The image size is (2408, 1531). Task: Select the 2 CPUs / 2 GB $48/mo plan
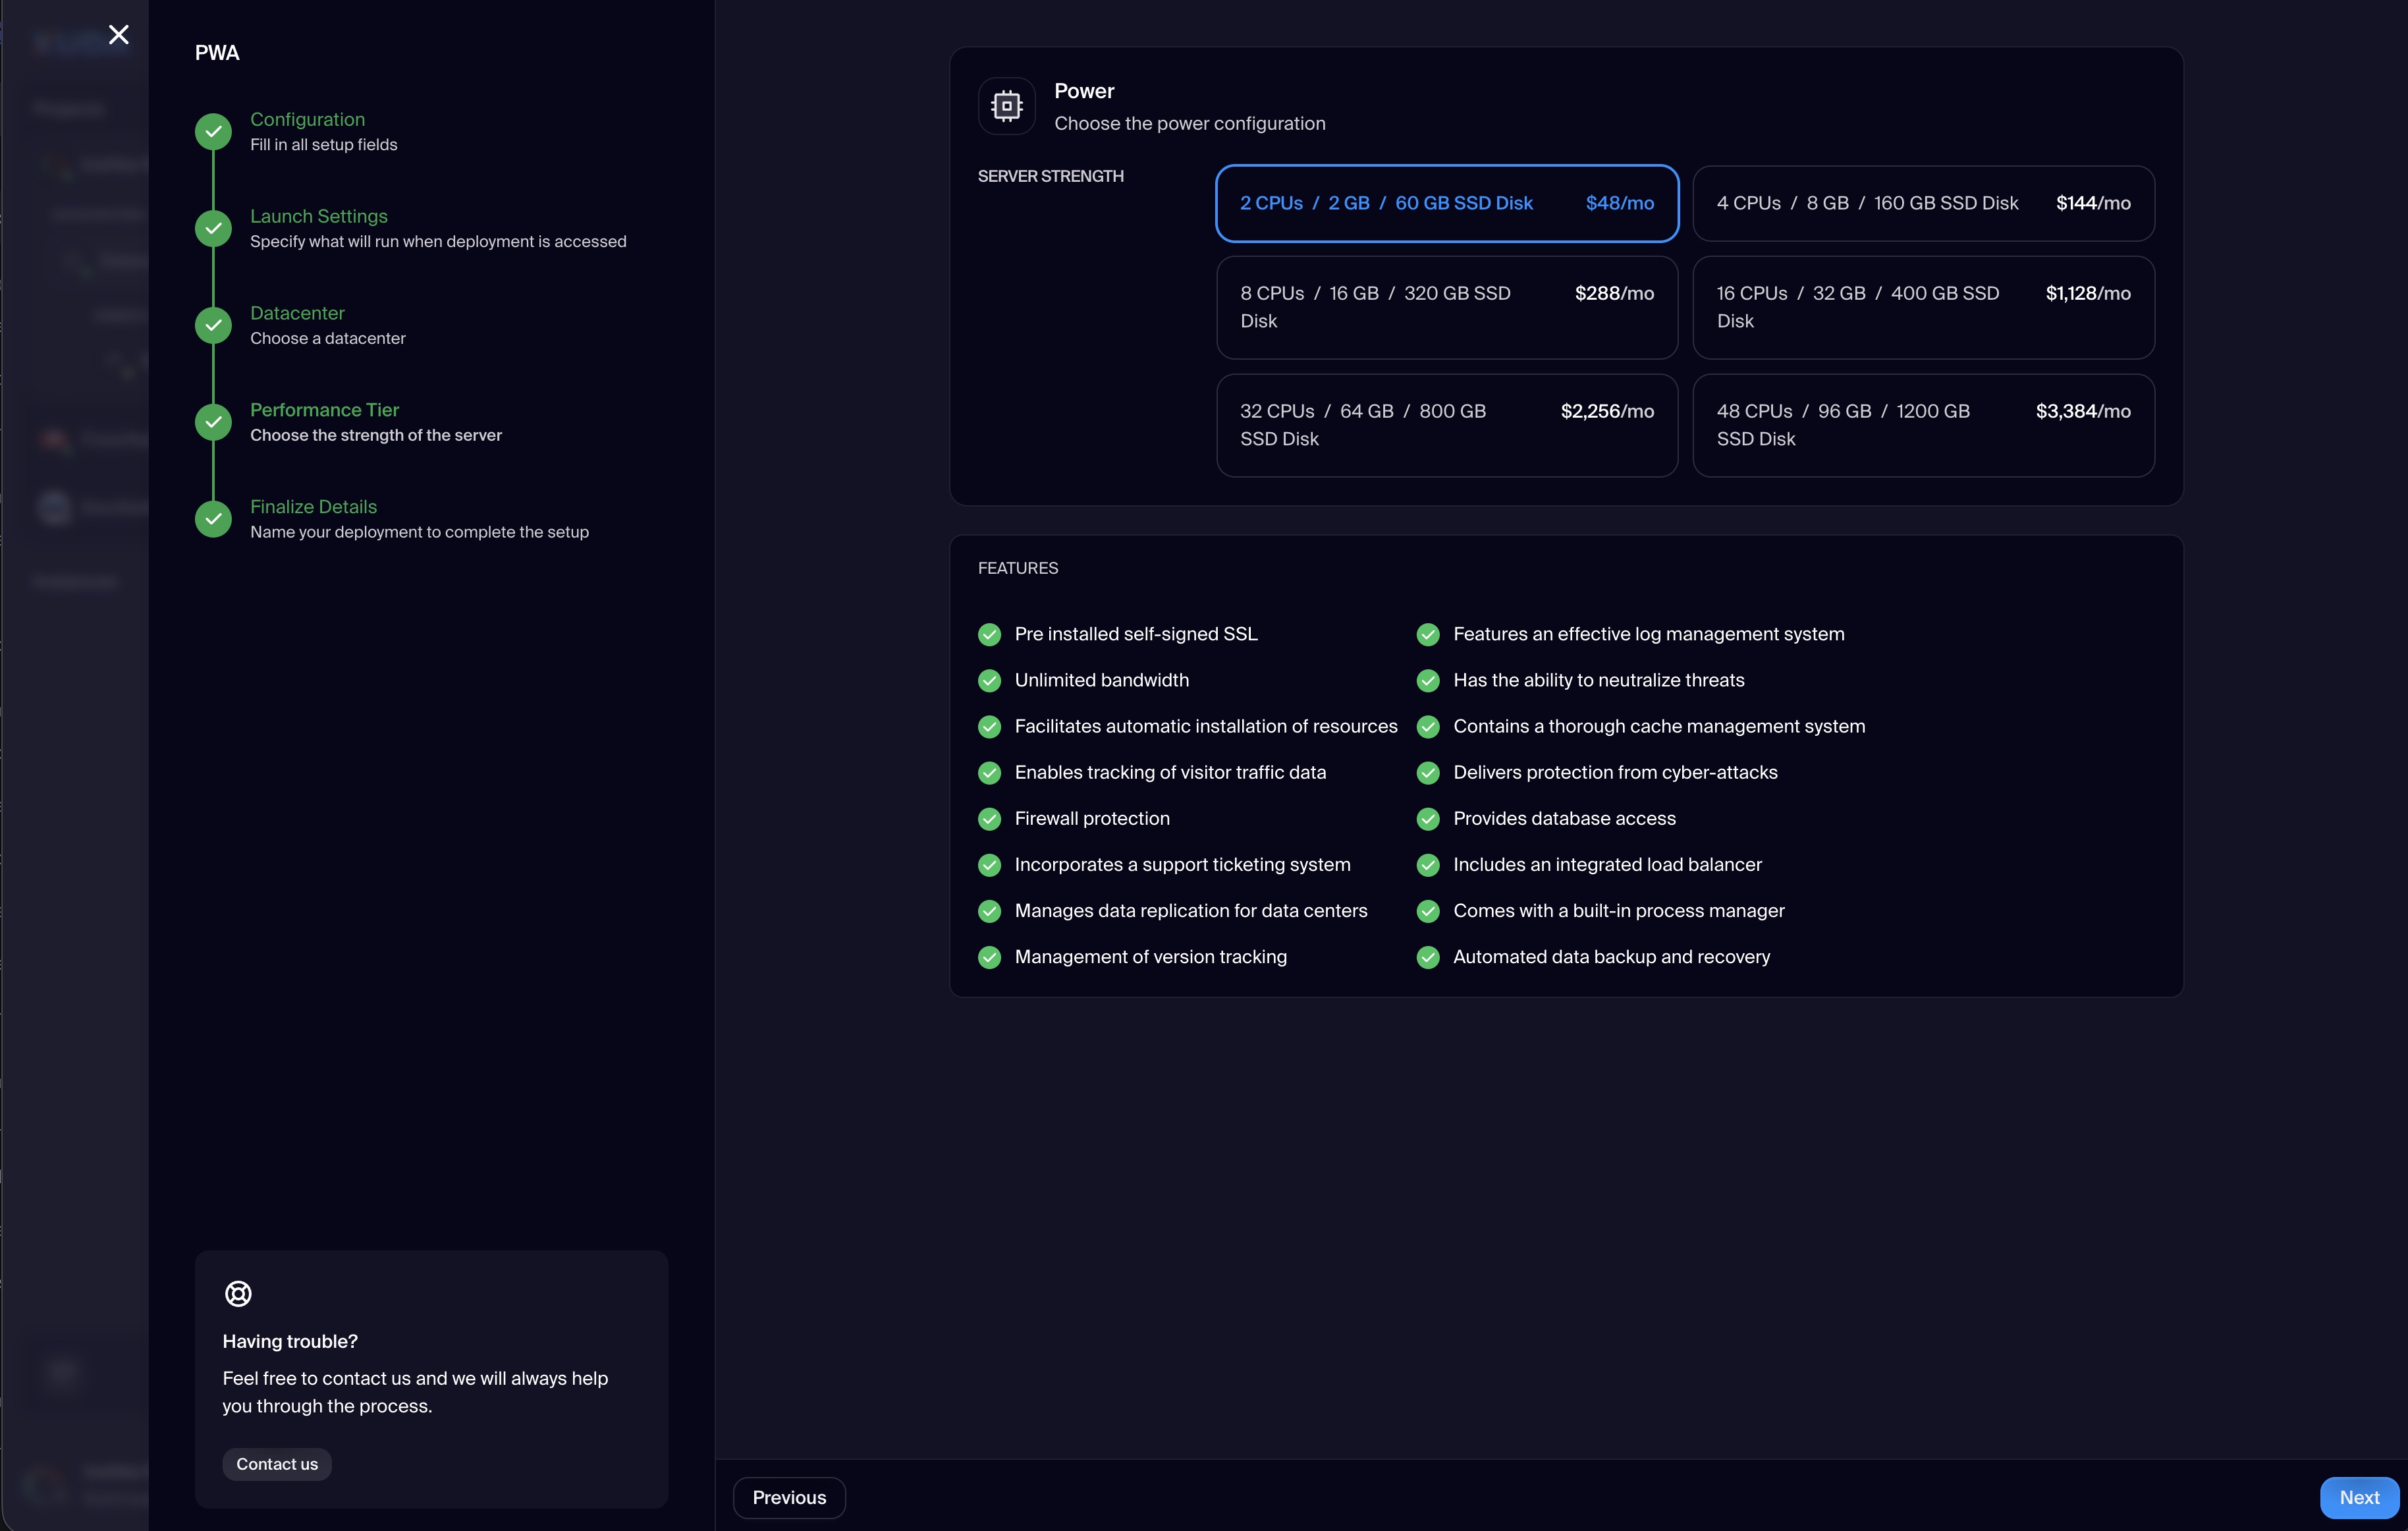(1446, 203)
